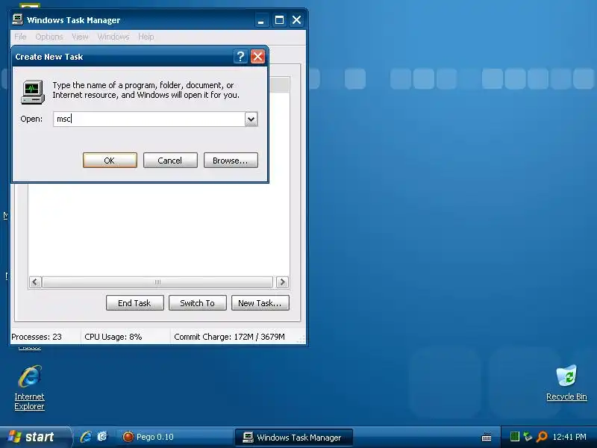Click into the Open text field
Viewport: 597px width, 448px height.
tap(149, 119)
